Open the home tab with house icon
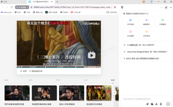Screen dimensions: 173x107 click(x=4, y=2)
